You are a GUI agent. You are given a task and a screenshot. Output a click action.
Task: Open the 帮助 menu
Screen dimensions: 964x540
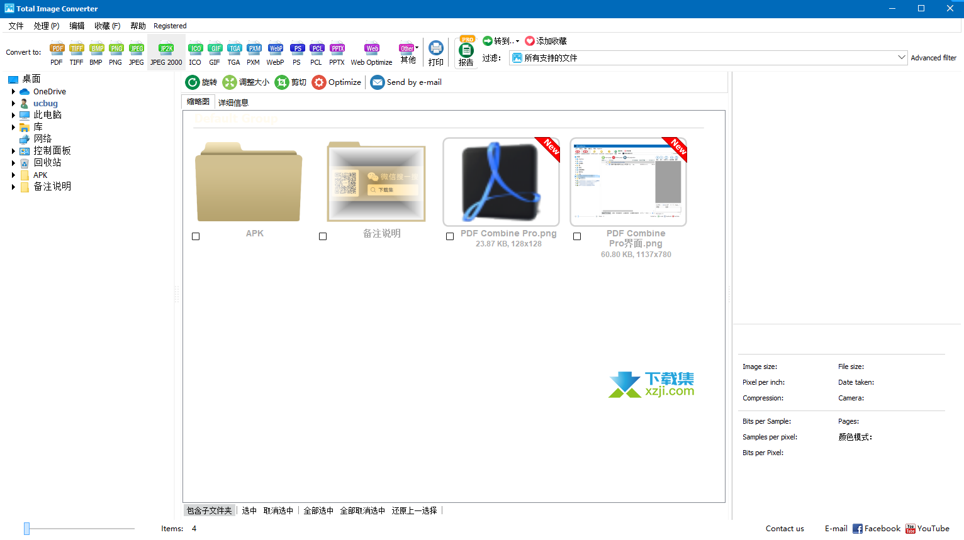tap(138, 26)
